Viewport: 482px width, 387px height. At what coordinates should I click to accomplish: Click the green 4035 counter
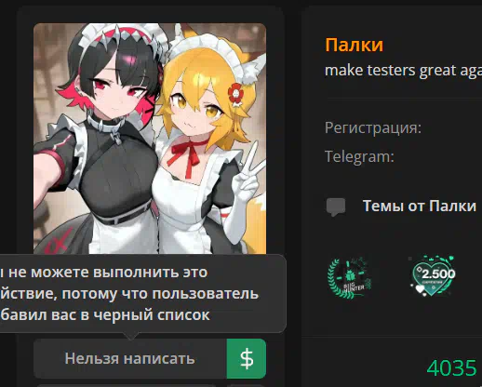click(451, 368)
